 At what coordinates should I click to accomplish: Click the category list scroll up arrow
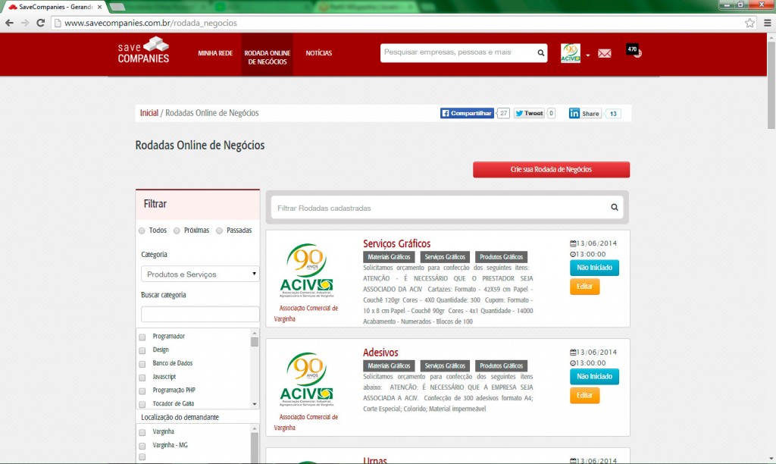(x=255, y=333)
